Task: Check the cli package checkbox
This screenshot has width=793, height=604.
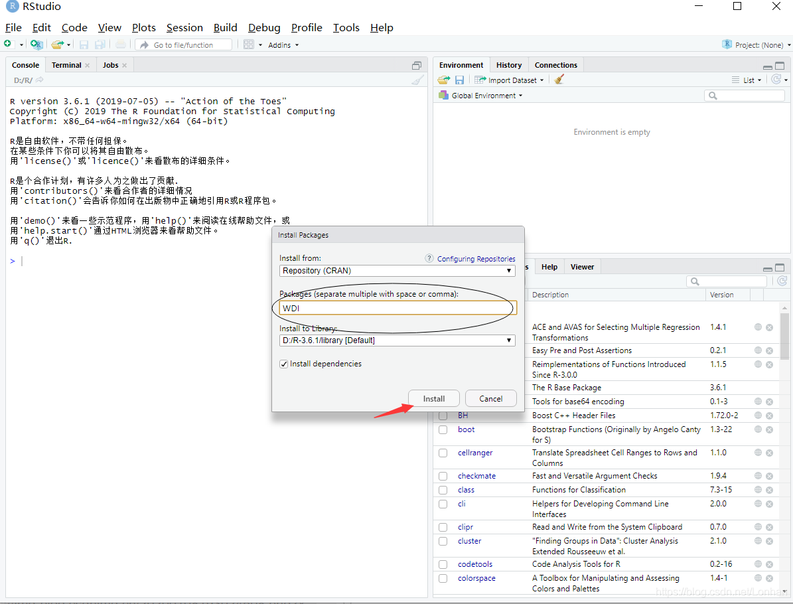Action: [443, 504]
